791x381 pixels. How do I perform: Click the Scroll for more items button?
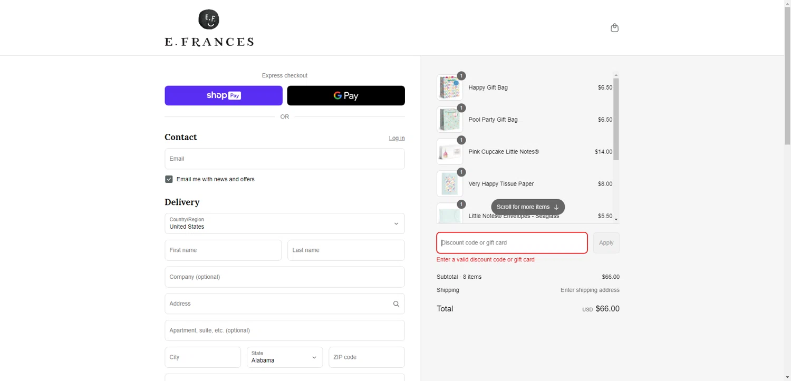click(x=528, y=207)
